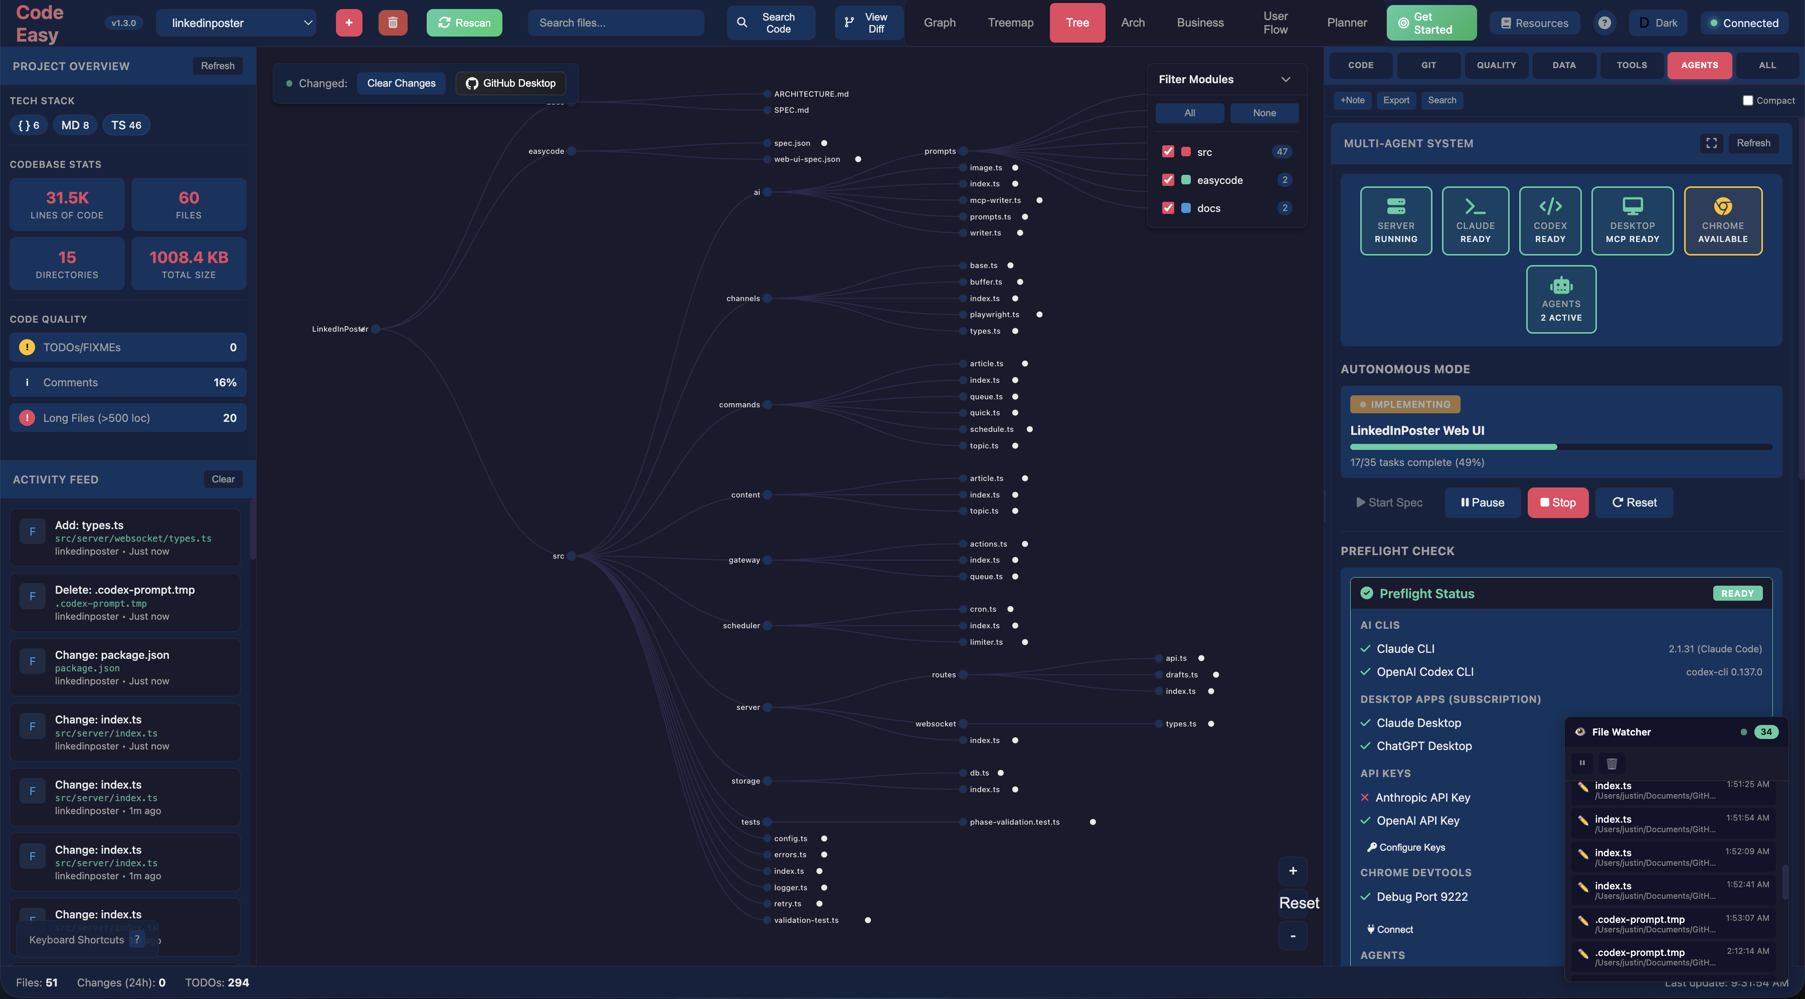Collapse the commands folder node
This screenshot has width=1805, height=999.
coord(767,405)
